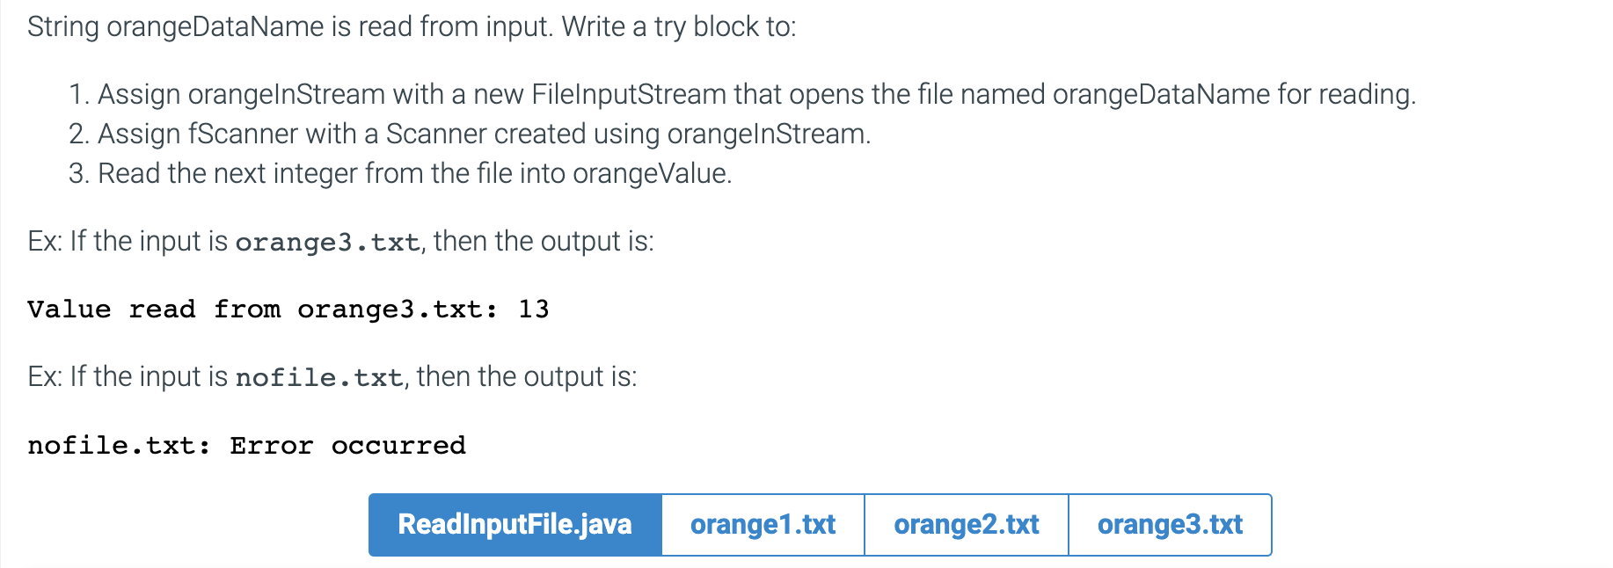This screenshot has height=568, width=1613.
Task: Click the number 13 in sample output
Action: coord(534,309)
